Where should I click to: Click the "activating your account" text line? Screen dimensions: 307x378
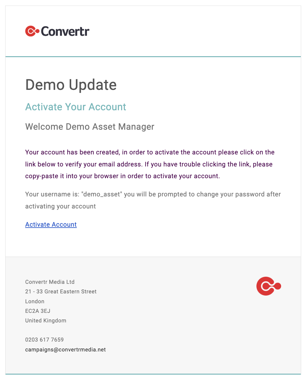click(x=60, y=206)
